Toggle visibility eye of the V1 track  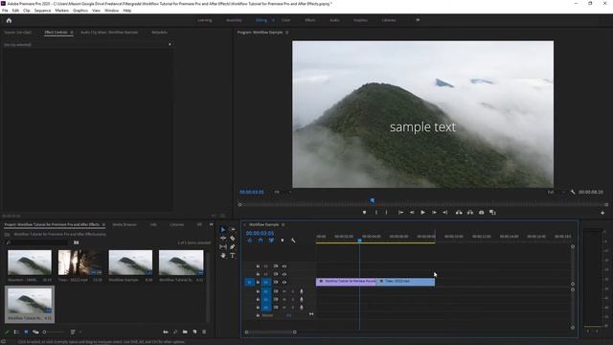(284, 282)
